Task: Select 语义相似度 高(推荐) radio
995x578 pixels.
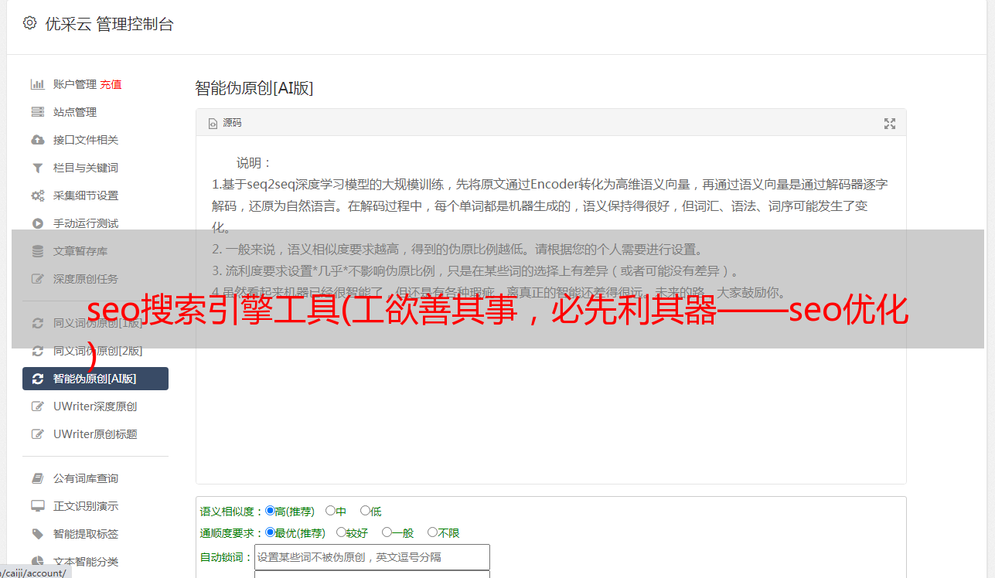Action: point(270,511)
